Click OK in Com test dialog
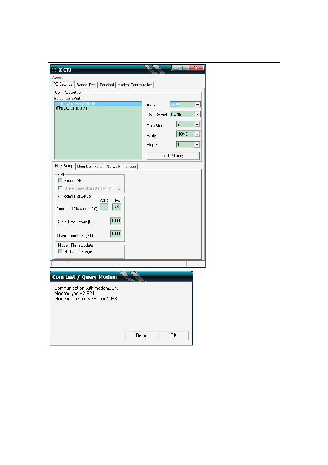Screen dimensions: 328x465 (174, 335)
